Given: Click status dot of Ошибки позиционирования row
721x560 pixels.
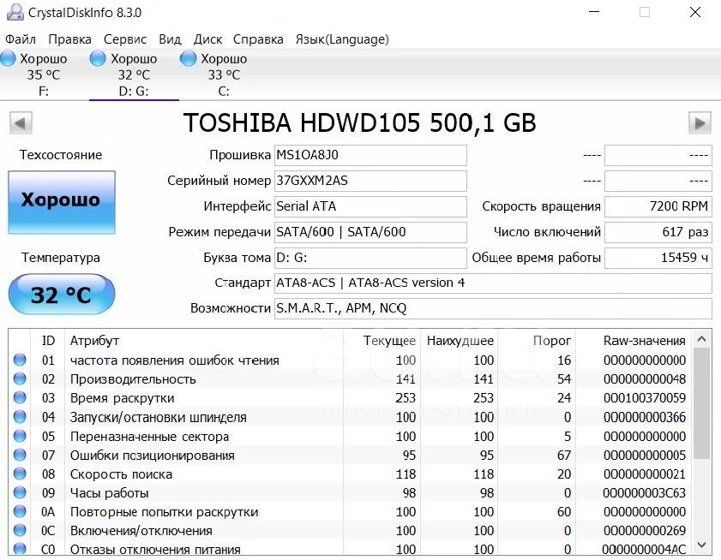Looking at the screenshot, I should [x=20, y=455].
